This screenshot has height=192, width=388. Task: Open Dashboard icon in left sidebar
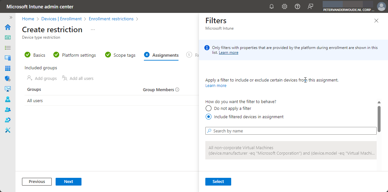click(x=8, y=37)
